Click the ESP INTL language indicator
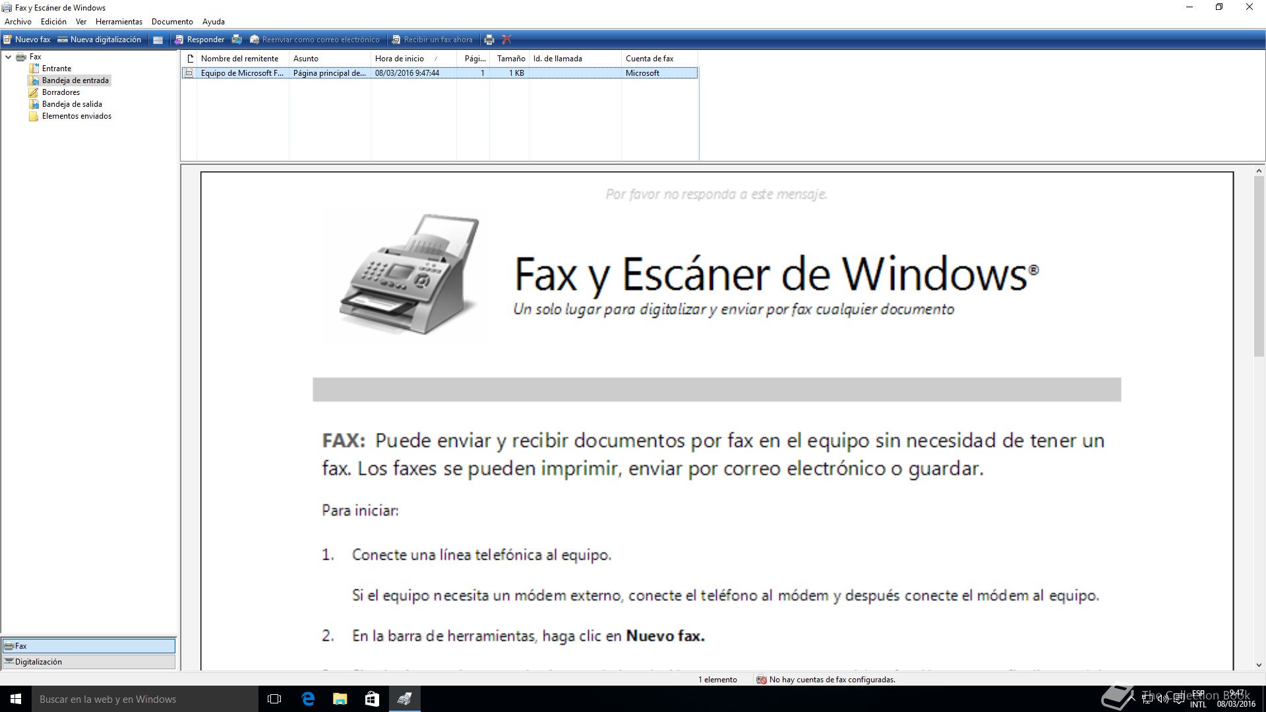This screenshot has width=1266, height=712. (1198, 699)
